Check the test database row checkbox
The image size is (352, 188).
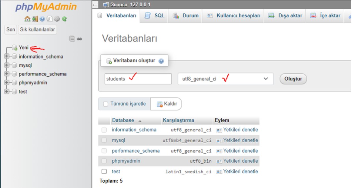click(104, 171)
